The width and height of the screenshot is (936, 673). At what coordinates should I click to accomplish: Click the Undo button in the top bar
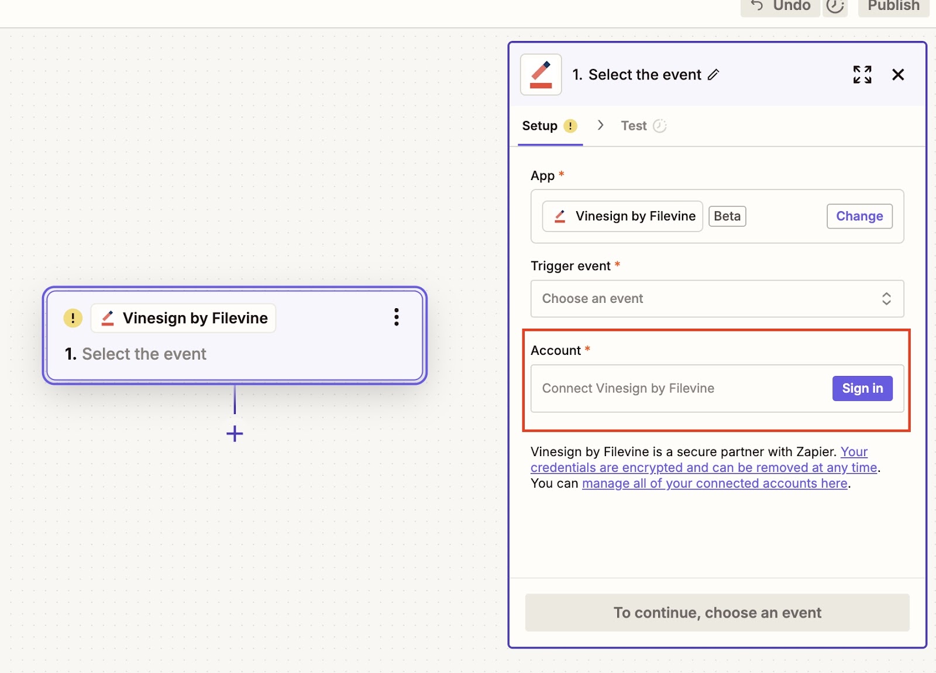780,7
